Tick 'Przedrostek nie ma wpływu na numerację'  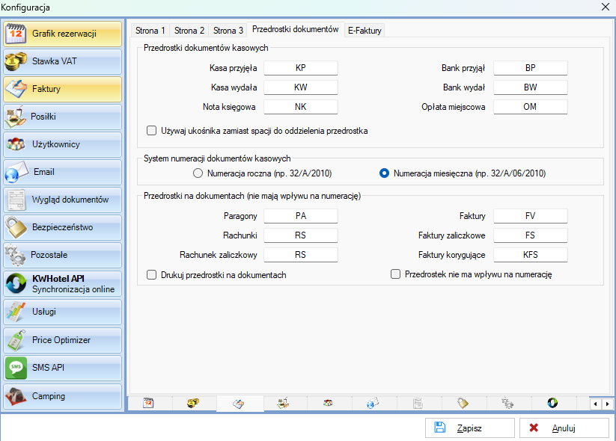[396, 275]
